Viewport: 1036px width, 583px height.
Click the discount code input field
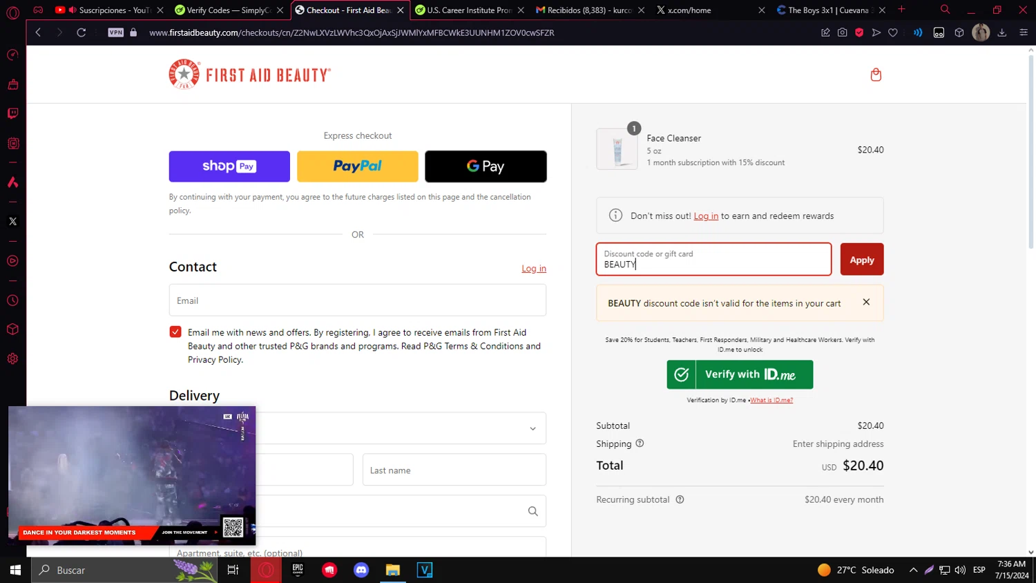pyautogui.click(x=714, y=259)
